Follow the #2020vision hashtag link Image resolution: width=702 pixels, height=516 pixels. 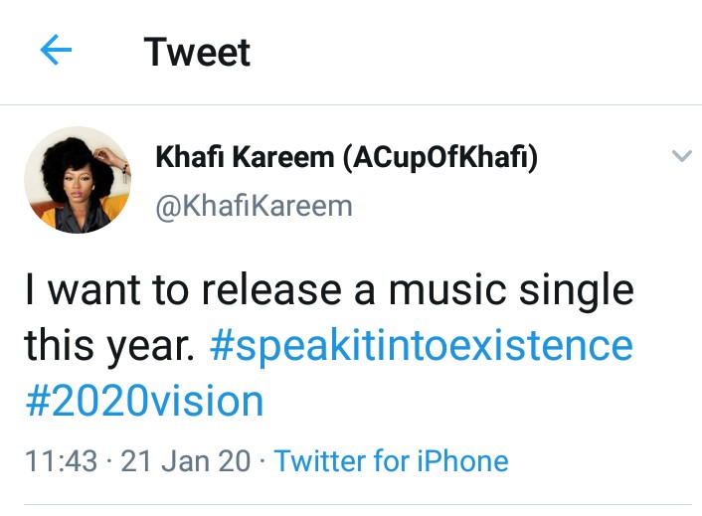click(143, 402)
